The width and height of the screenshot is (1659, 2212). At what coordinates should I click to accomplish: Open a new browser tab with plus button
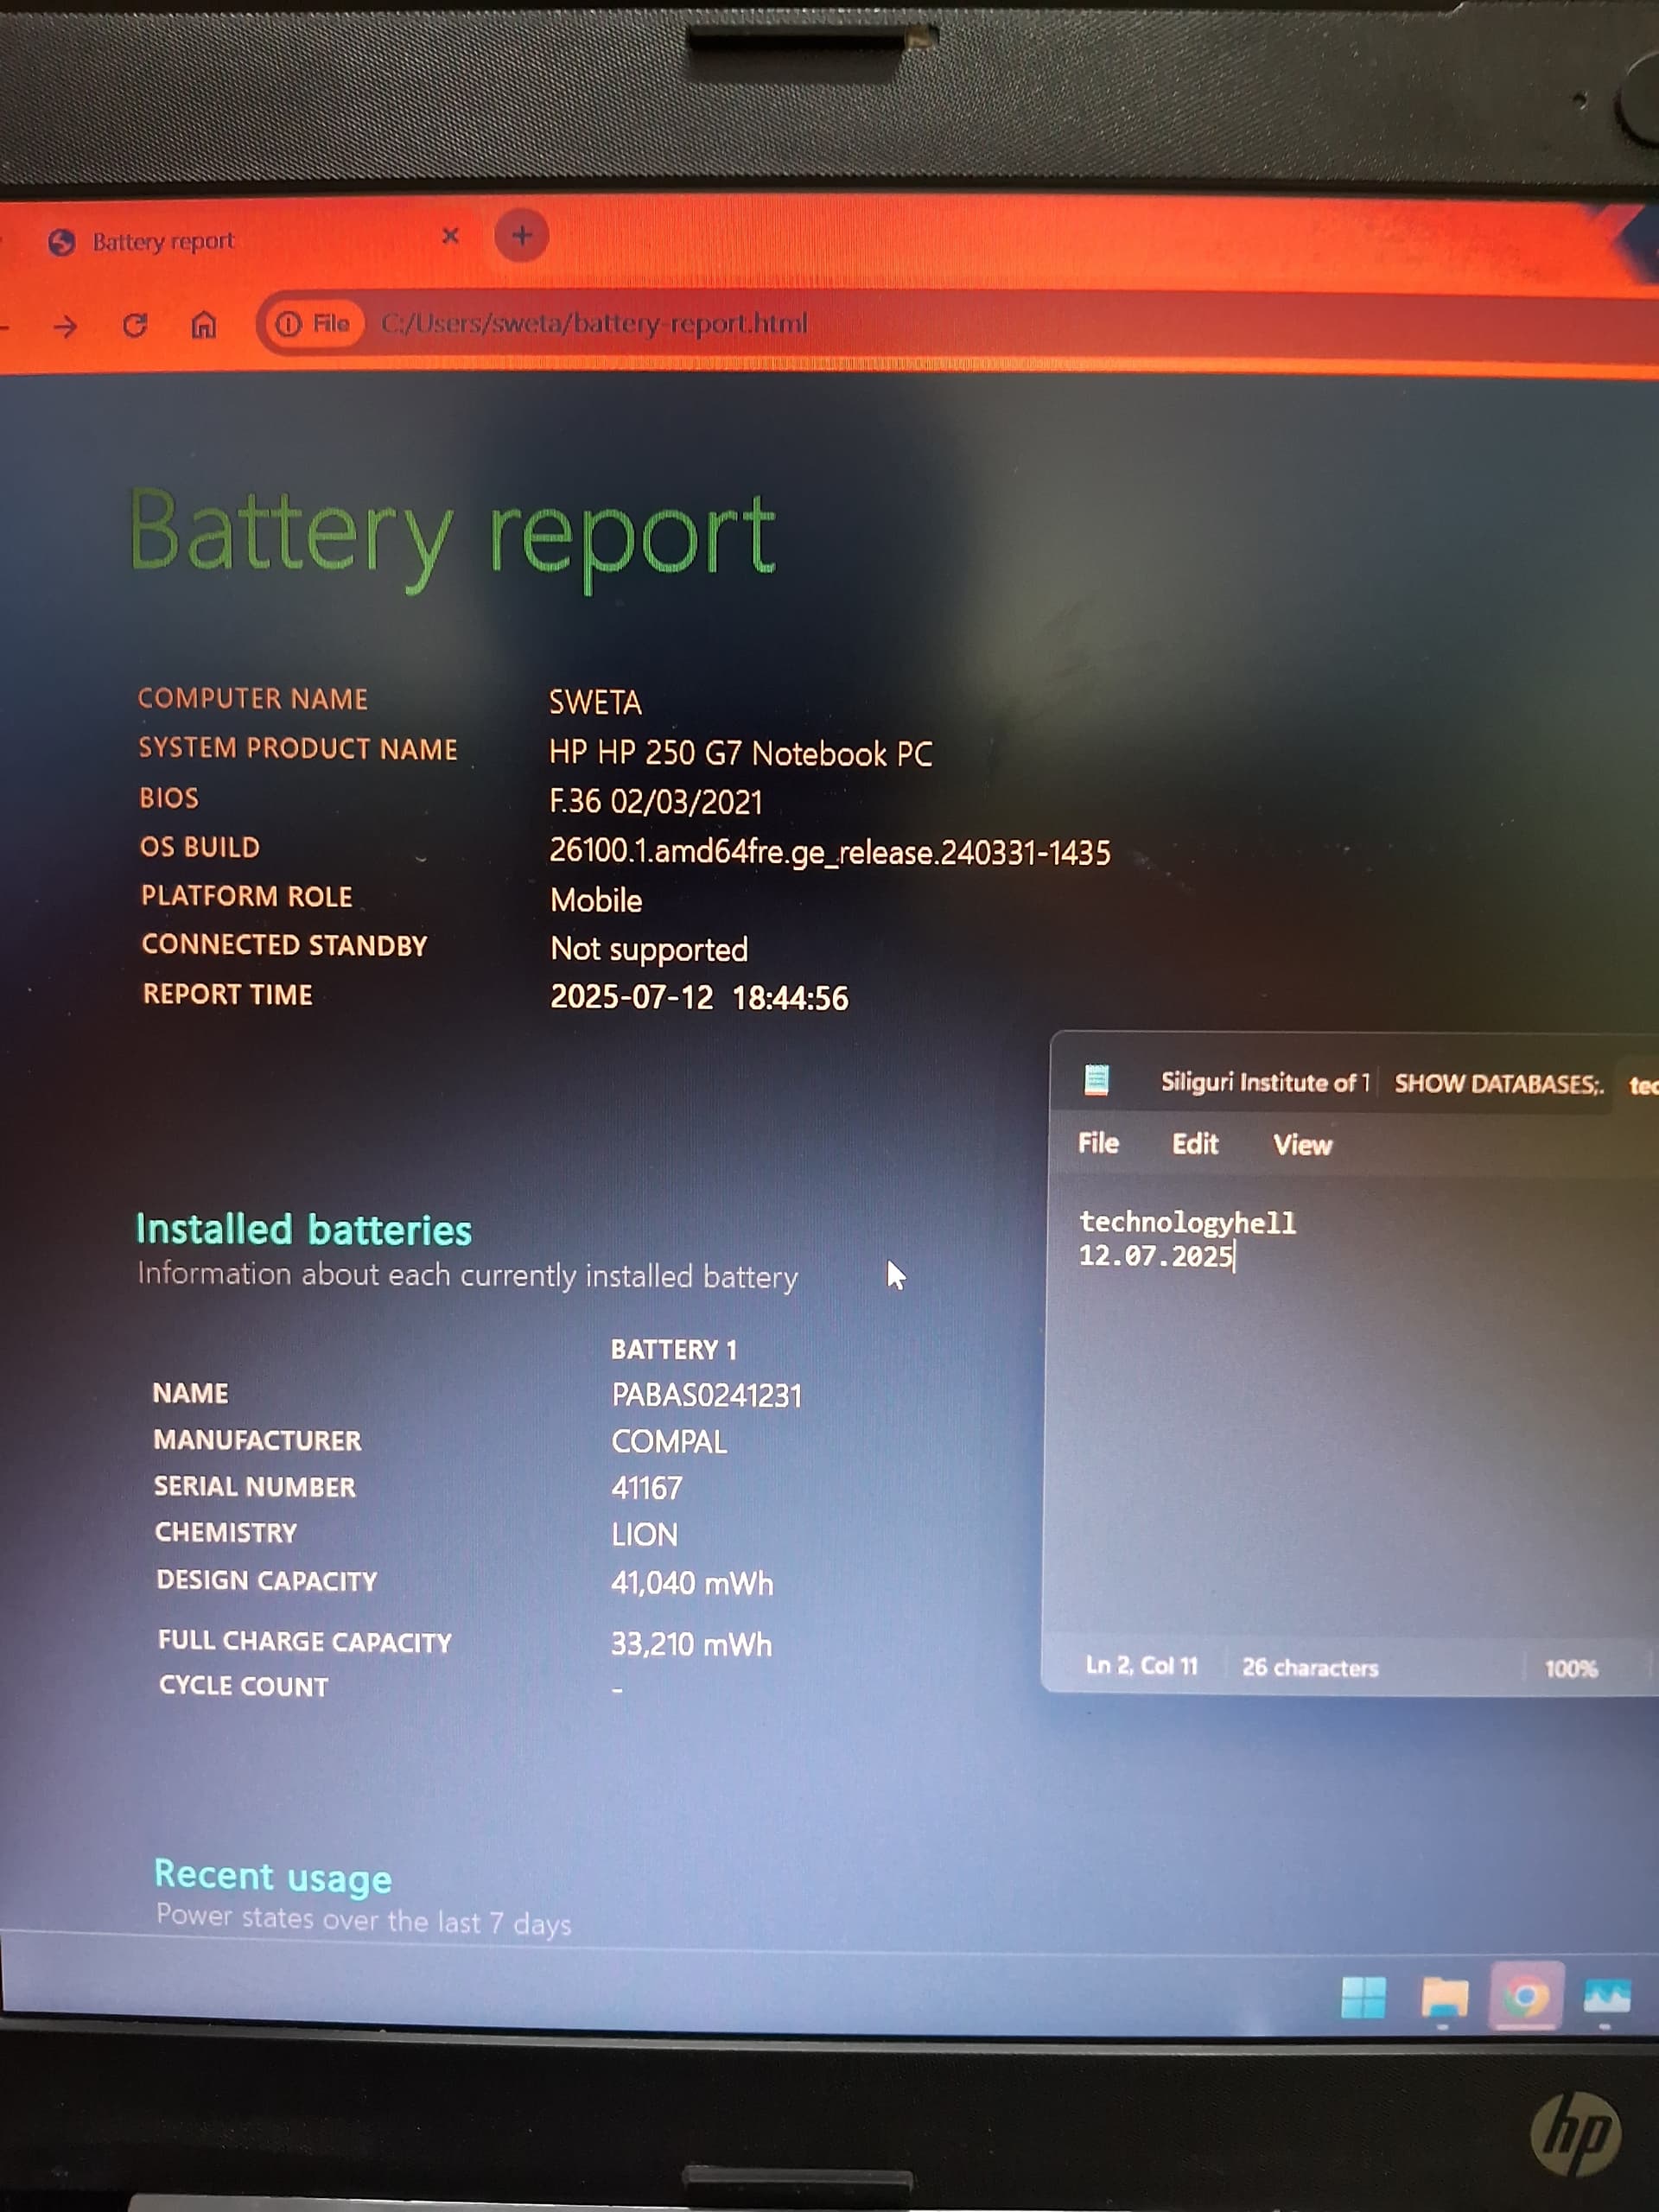(521, 236)
